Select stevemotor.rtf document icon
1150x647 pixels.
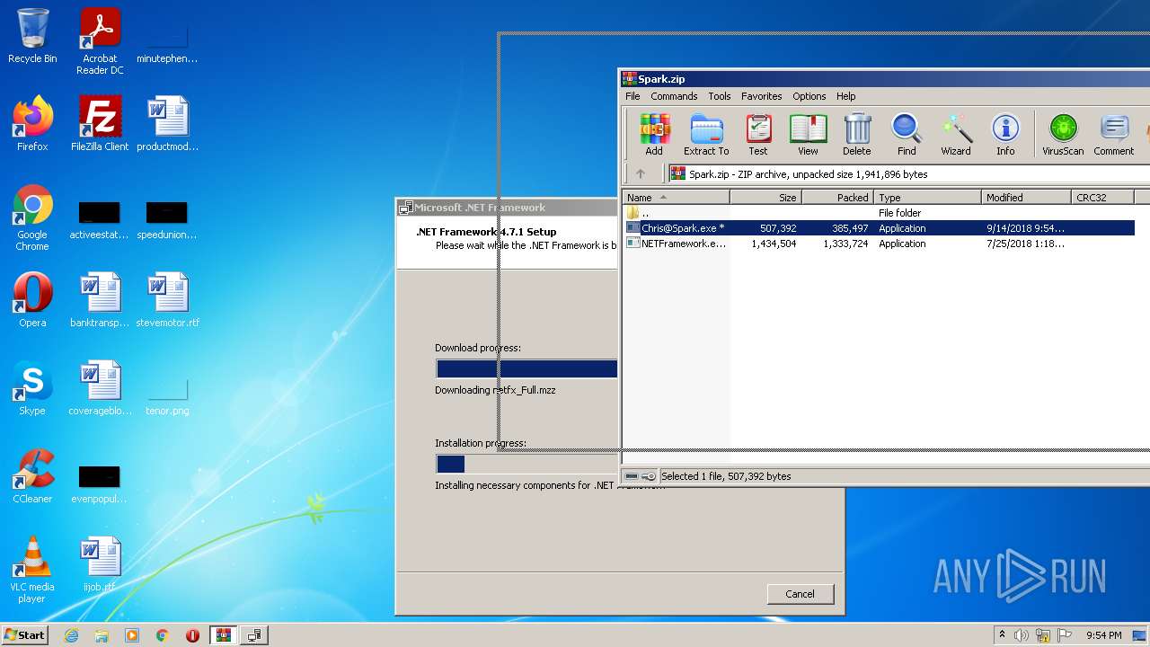167,300
